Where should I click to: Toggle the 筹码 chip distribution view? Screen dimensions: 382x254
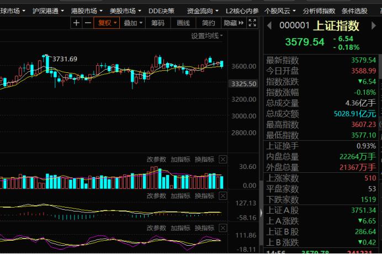tap(158, 23)
